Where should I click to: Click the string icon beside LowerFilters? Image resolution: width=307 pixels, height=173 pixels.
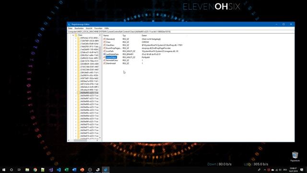tap(105, 57)
